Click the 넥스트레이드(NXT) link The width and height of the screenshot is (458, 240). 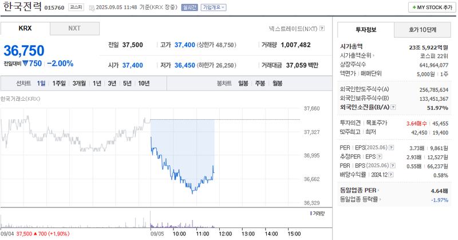[x=293, y=29]
